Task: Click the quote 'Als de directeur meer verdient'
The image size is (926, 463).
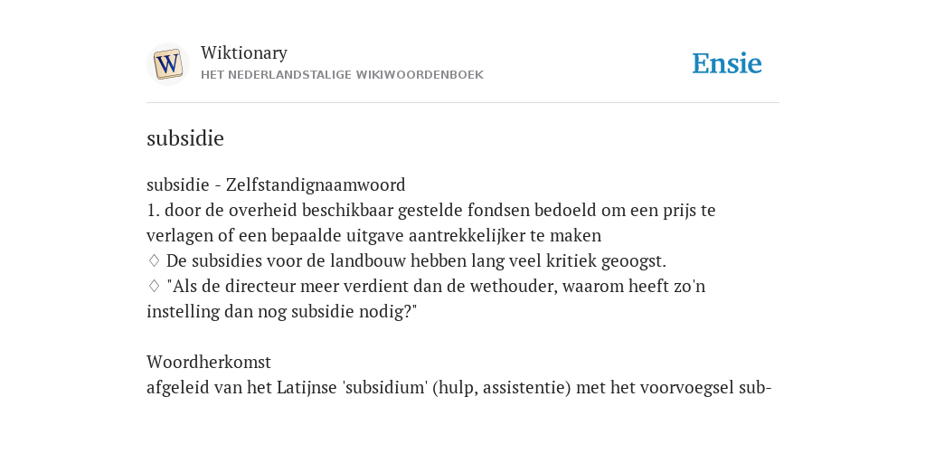Action: pyautogui.click(x=437, y=286)
